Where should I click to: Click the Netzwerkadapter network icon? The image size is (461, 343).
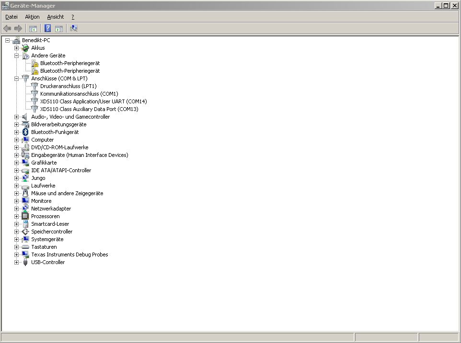[x=25, y=209]
